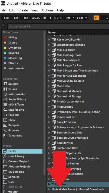The height and width of the screenshot is (193, 109).
Task: Toggle the metronome button
Action: (x=68, y=18)
